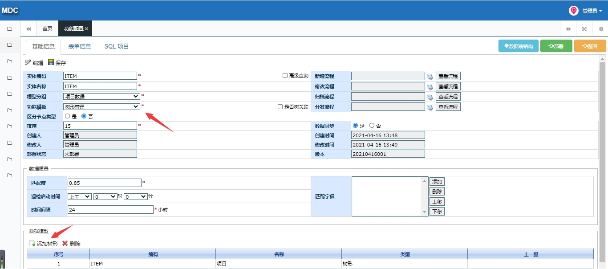
Task: Click 添加 beside 匹配字段 list
Action: (437, 182)
